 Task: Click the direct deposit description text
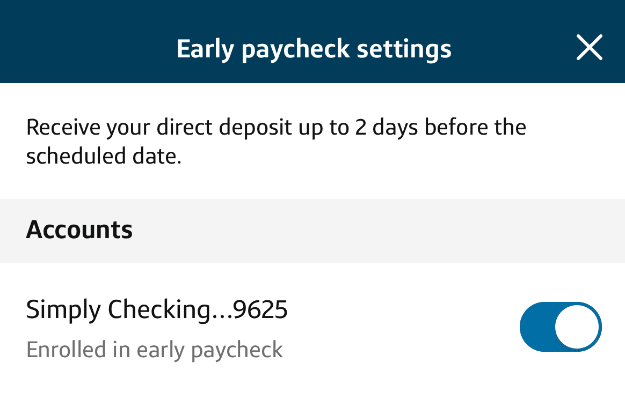point(277,141)
